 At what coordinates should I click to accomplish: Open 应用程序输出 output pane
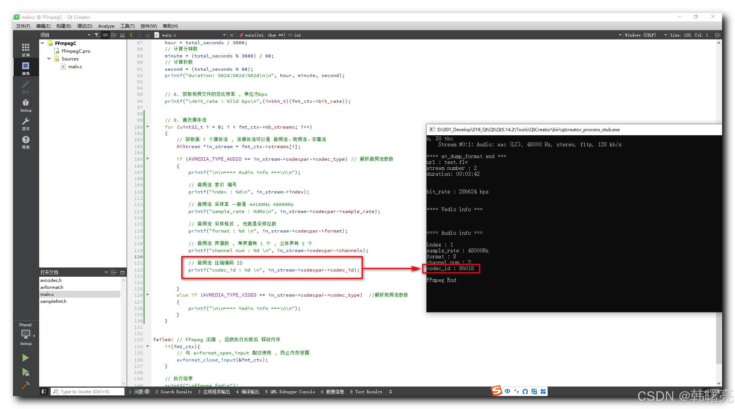[x=214, y=392]
